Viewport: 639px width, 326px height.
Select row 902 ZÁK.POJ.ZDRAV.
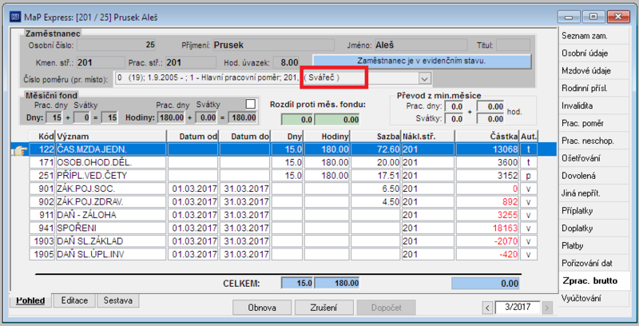(284, 201)
